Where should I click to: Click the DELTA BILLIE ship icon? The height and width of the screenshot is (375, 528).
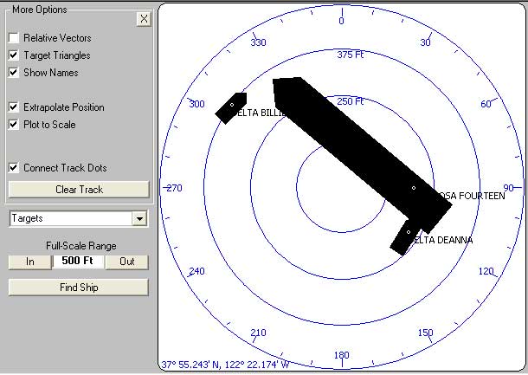point(231,107)
